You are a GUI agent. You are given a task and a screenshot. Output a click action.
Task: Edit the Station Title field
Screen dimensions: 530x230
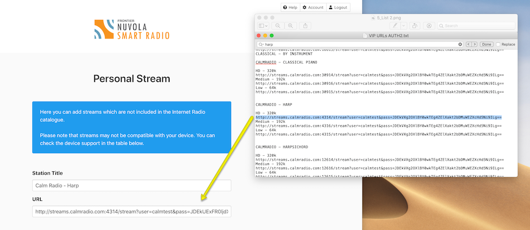132,185
